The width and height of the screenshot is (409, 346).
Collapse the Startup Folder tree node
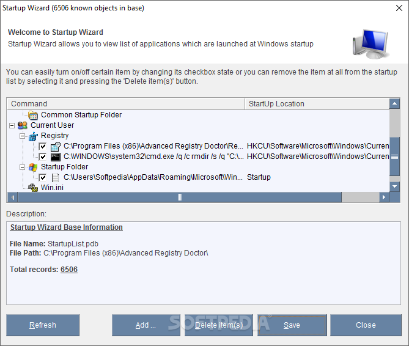23,167
